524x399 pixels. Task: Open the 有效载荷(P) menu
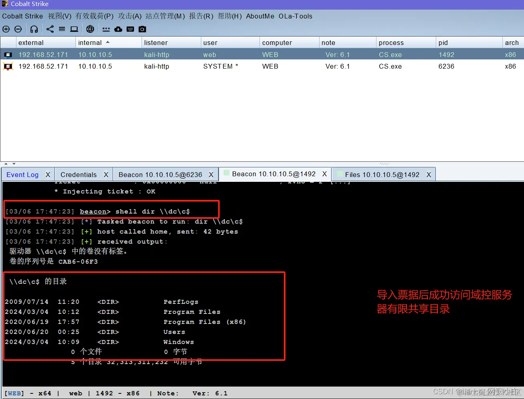(95, 16)
